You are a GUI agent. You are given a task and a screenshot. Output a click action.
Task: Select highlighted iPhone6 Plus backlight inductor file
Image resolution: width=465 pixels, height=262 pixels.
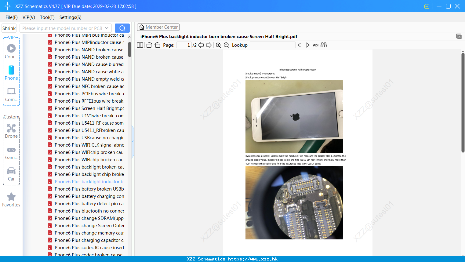click(x=86, y=182)
